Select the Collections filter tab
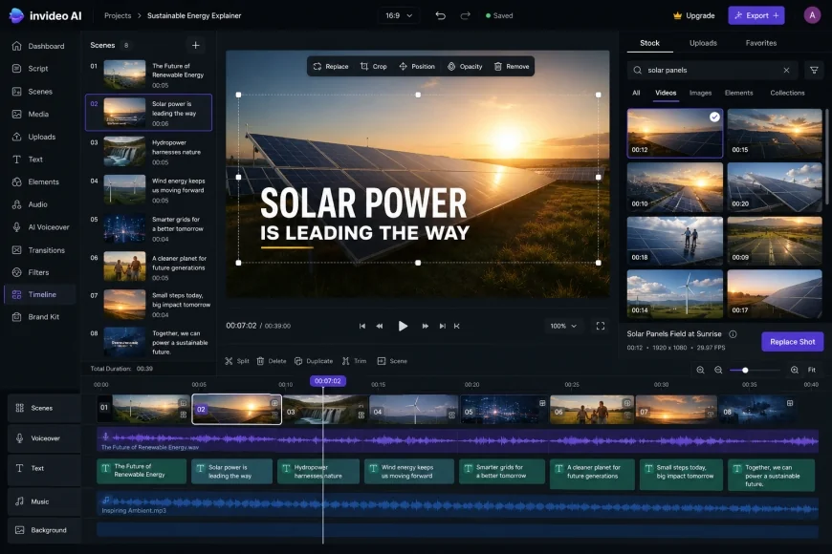The width and height of the screenshot is (832, 554). (787, 93)
